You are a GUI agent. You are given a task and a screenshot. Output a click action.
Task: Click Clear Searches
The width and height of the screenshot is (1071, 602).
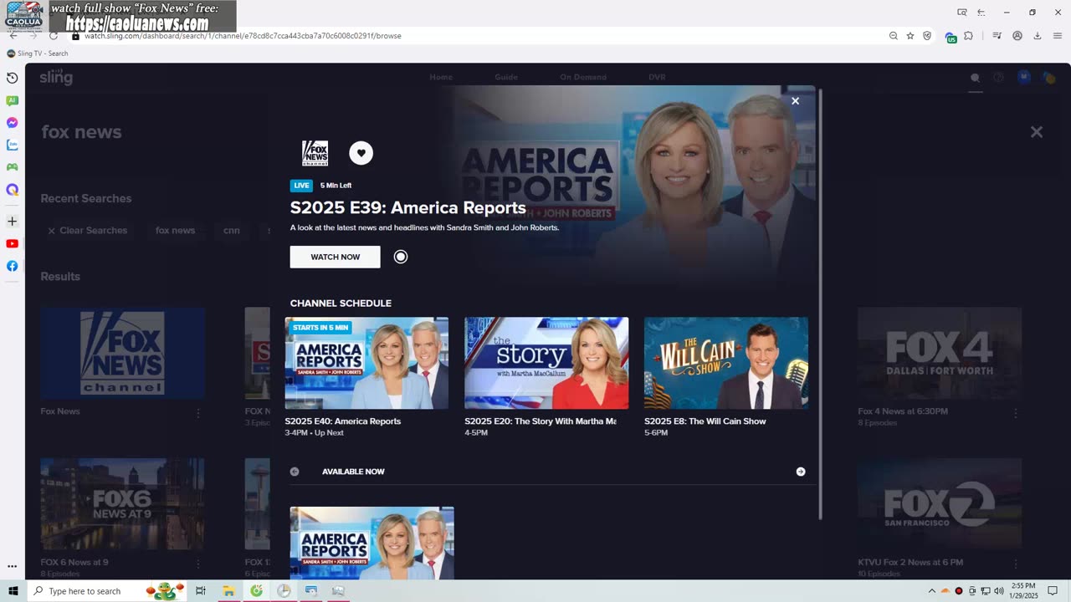(x=87, y=231)
